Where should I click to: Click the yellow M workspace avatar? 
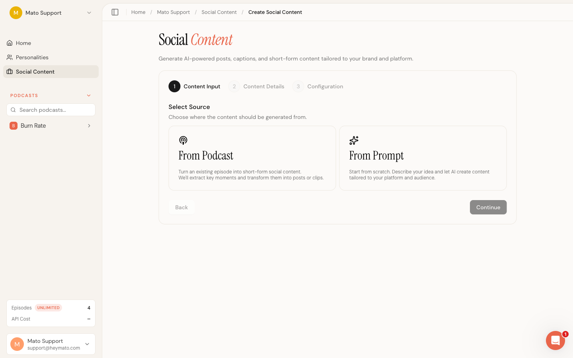(16, 13)
